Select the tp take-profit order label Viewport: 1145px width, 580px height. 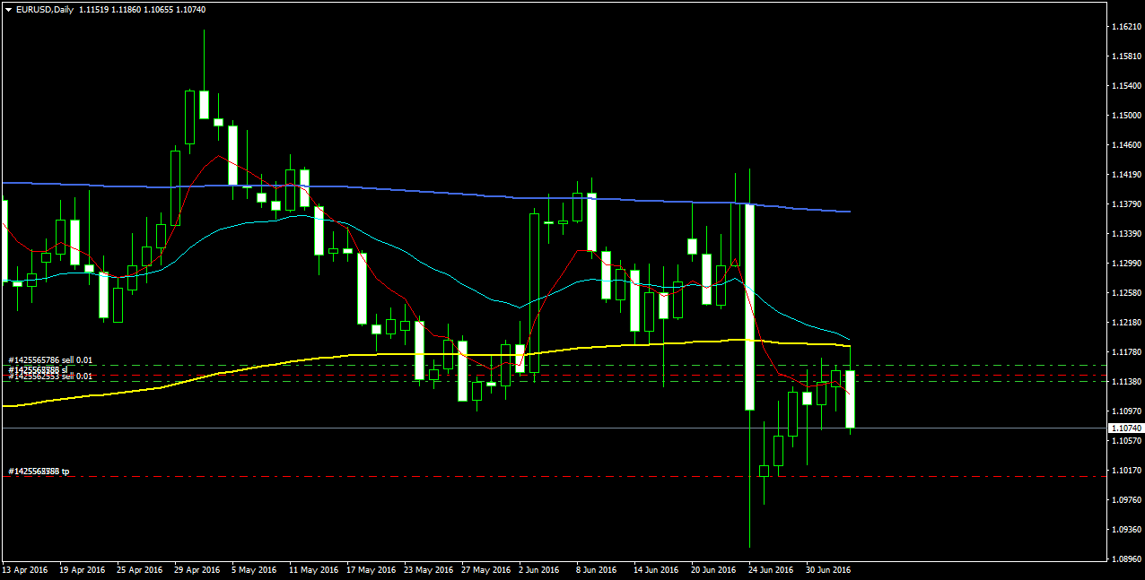tap(39, 472)
